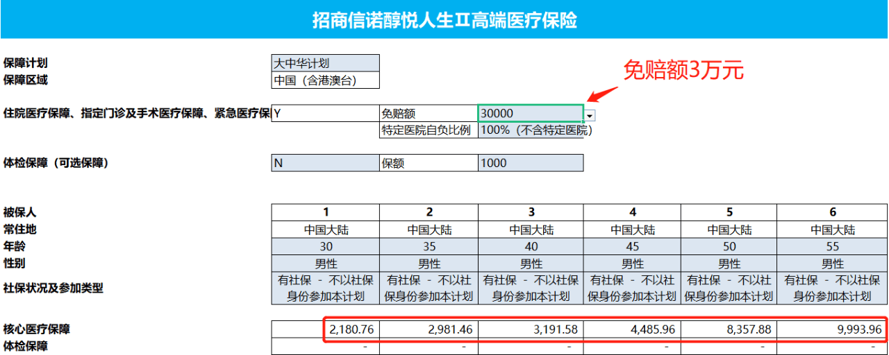The height and width of the screenshot is (355, 889).
Task: Select insured column header 2
Action: pyautogui.click(x=429, y=212)
